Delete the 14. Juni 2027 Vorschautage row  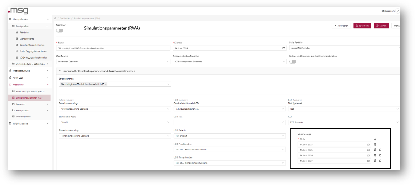pyautogui.click(x=380, y=161)
